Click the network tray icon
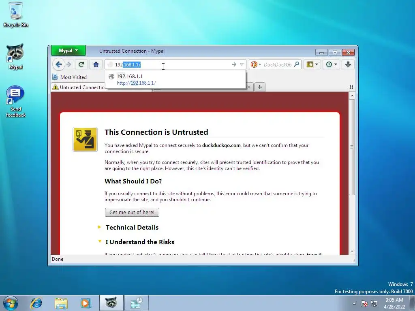 click(x=374, y=303)
